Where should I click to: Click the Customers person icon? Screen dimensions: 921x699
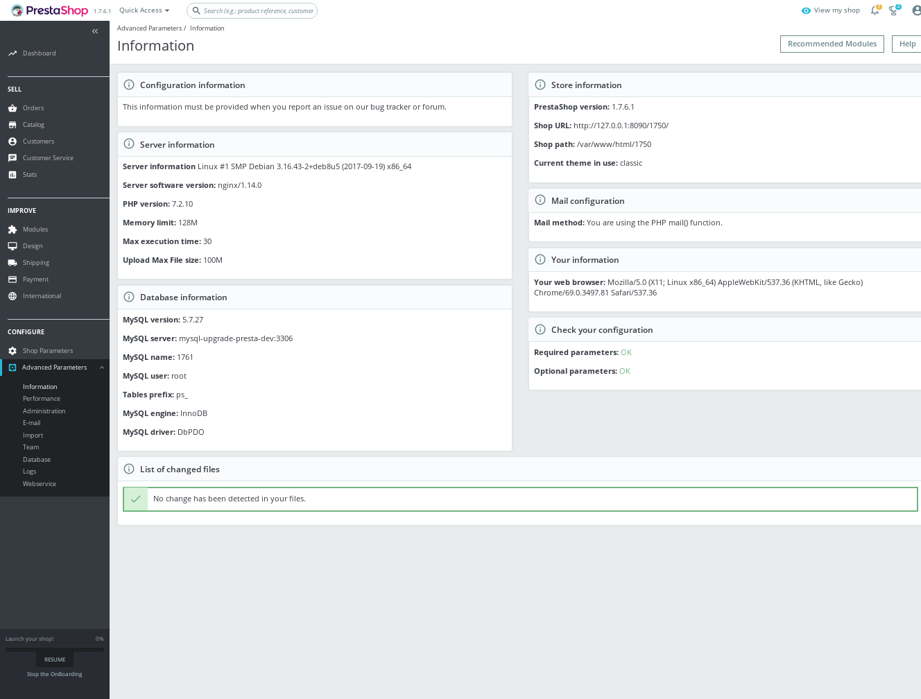pos(12,141)
